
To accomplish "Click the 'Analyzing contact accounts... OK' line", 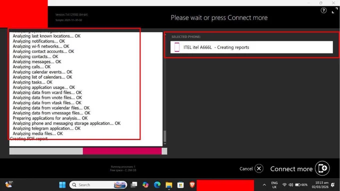I will (43, 51).
